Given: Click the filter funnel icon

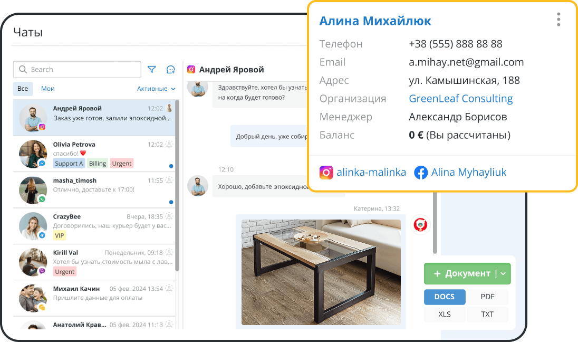Looking at the screenshot, I should [152, 70].
